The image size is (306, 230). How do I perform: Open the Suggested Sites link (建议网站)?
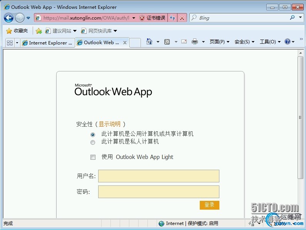pyautogui.click(x=61, y=31)
